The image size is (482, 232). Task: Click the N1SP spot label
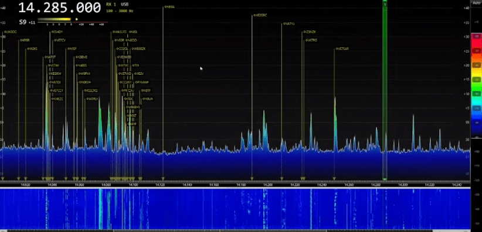pos(72,49)
